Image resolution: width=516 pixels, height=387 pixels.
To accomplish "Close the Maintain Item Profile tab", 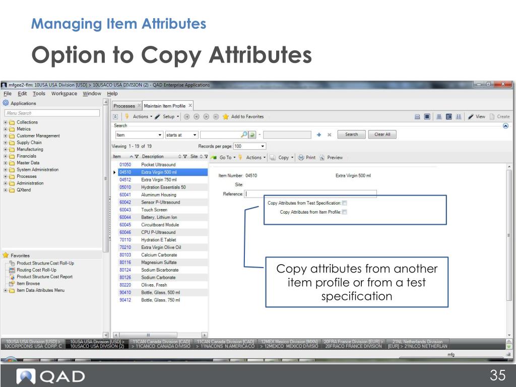I will coord(190,106).
